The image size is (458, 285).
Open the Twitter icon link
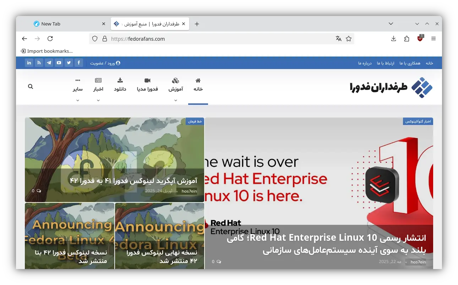click(69, 63)
